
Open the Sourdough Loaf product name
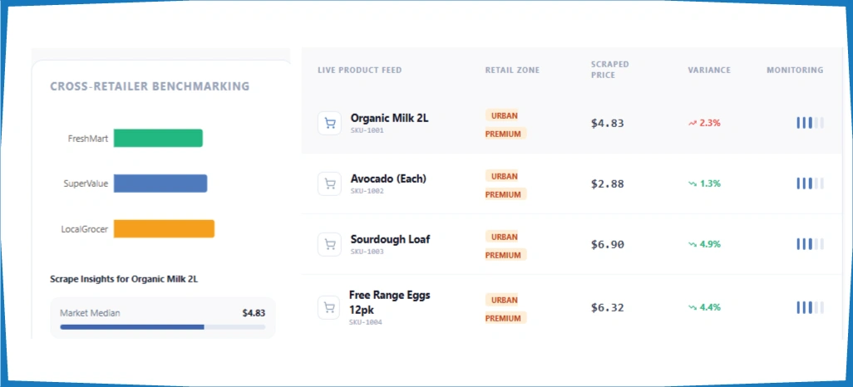click(390, 239)
